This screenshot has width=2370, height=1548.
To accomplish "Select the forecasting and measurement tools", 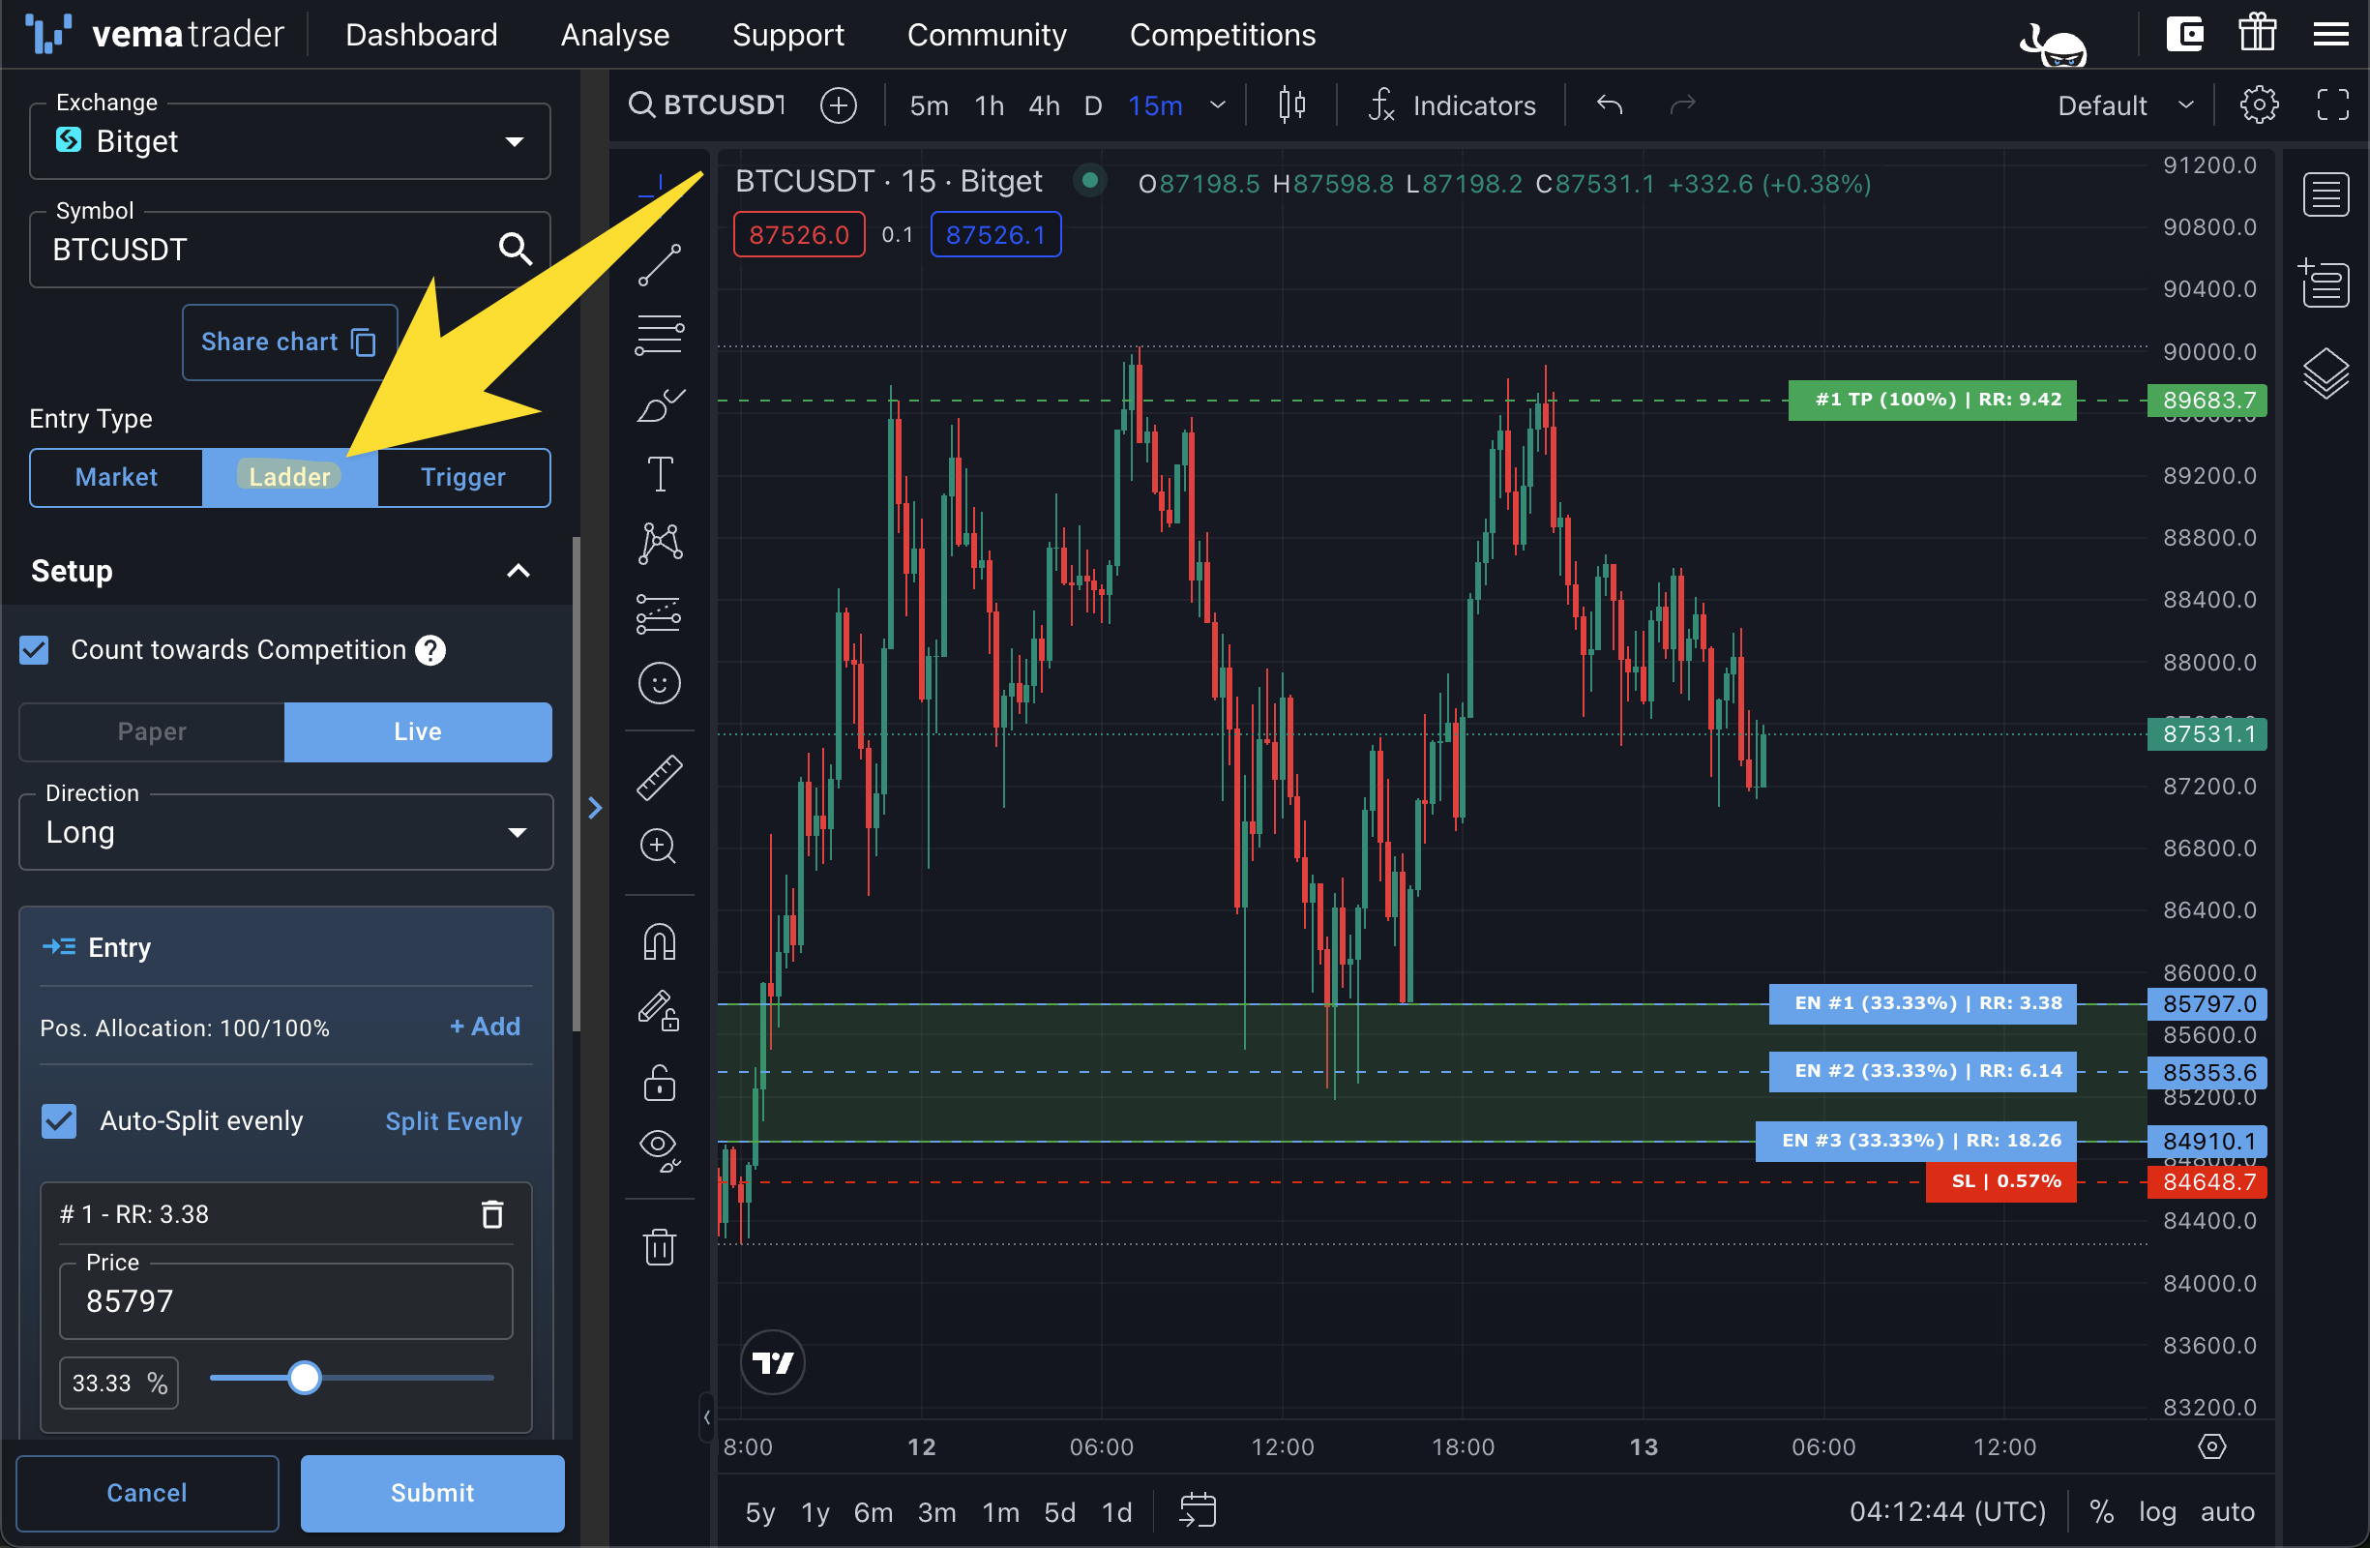I will point(659,613).
